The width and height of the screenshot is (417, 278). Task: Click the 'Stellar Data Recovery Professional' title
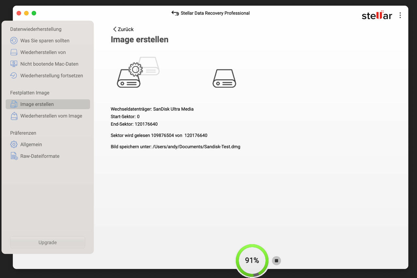215,13
